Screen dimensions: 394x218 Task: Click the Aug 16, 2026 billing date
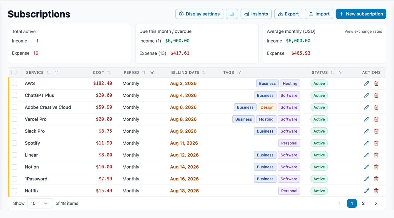(x=184, y=179)
